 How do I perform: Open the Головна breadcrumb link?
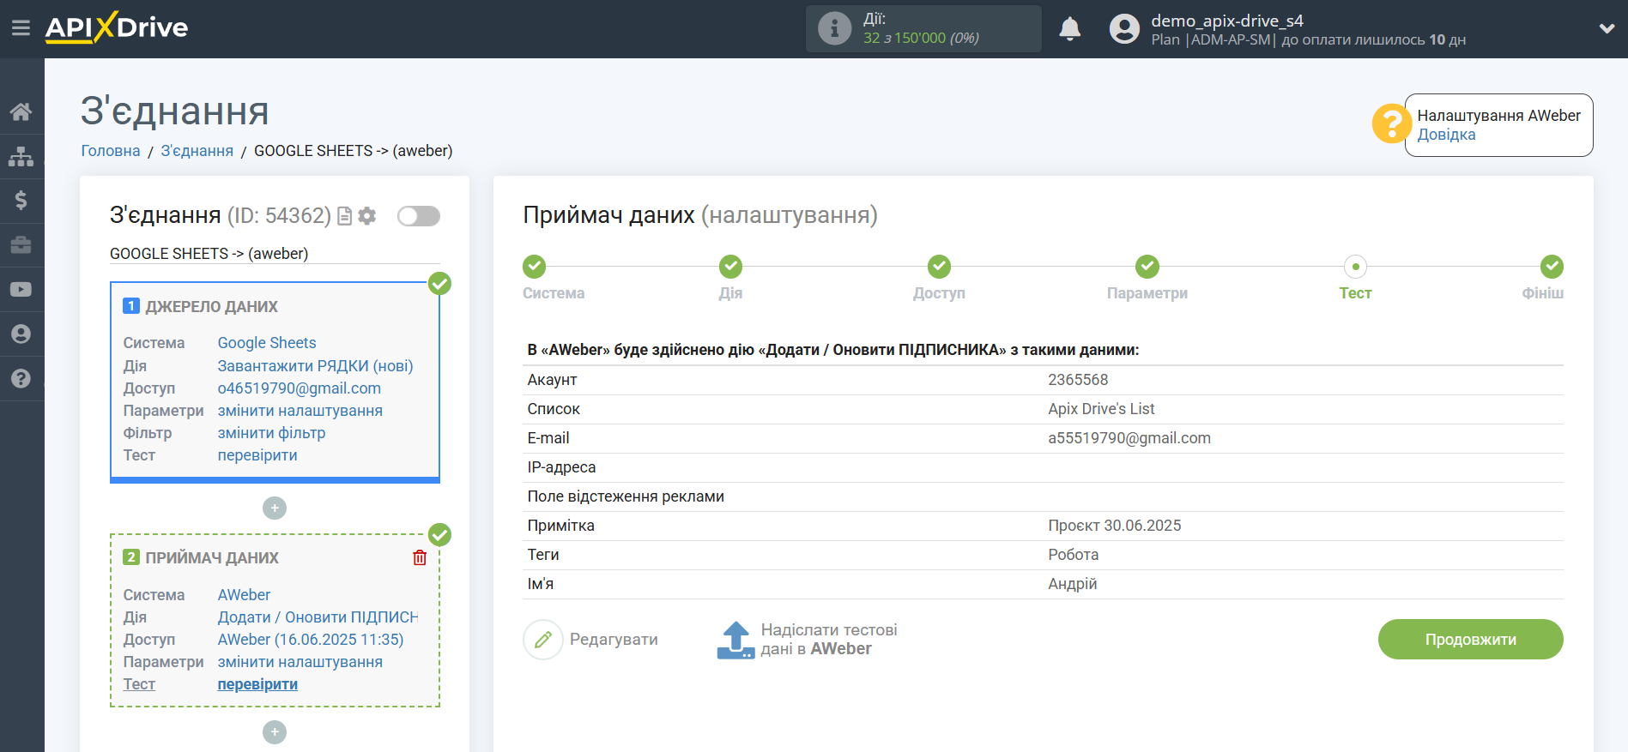tap(111, 151)
